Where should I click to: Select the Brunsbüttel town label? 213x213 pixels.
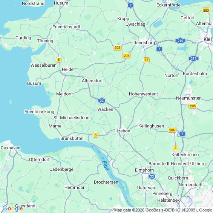click(x=72, y=138)
